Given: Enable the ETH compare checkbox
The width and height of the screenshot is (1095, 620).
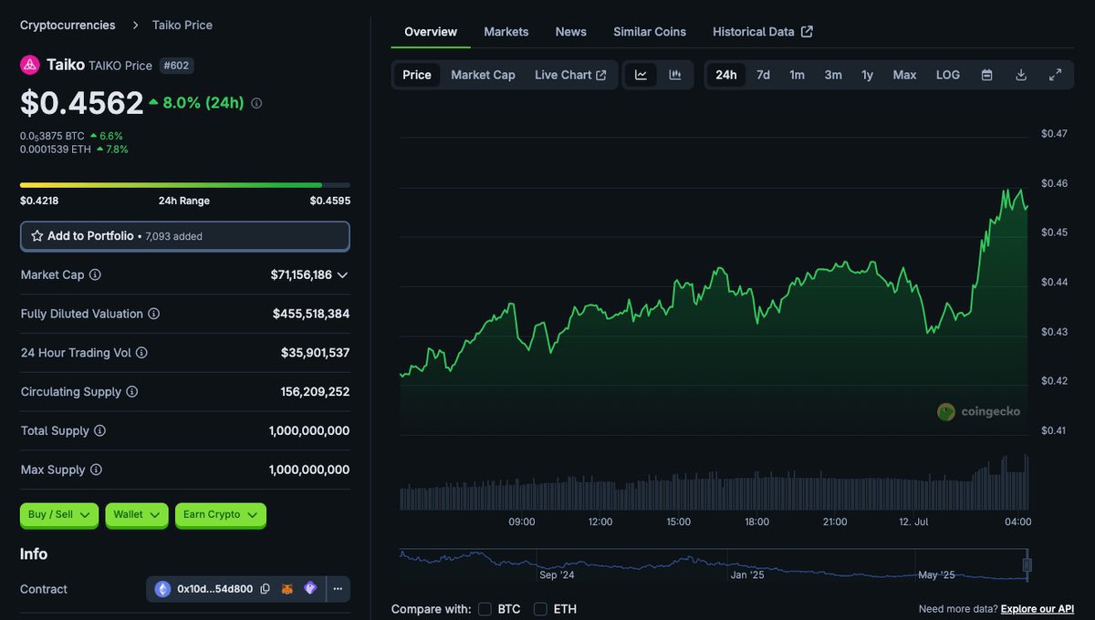Looking at the screenshot, I should (x=540, y=609).
